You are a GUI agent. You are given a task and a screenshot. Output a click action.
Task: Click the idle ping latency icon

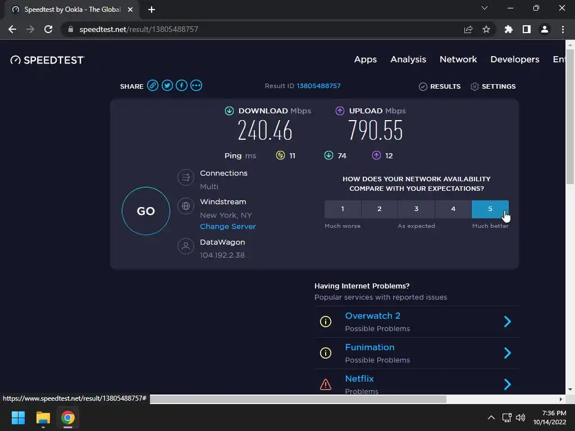click(x=280, y=155)
